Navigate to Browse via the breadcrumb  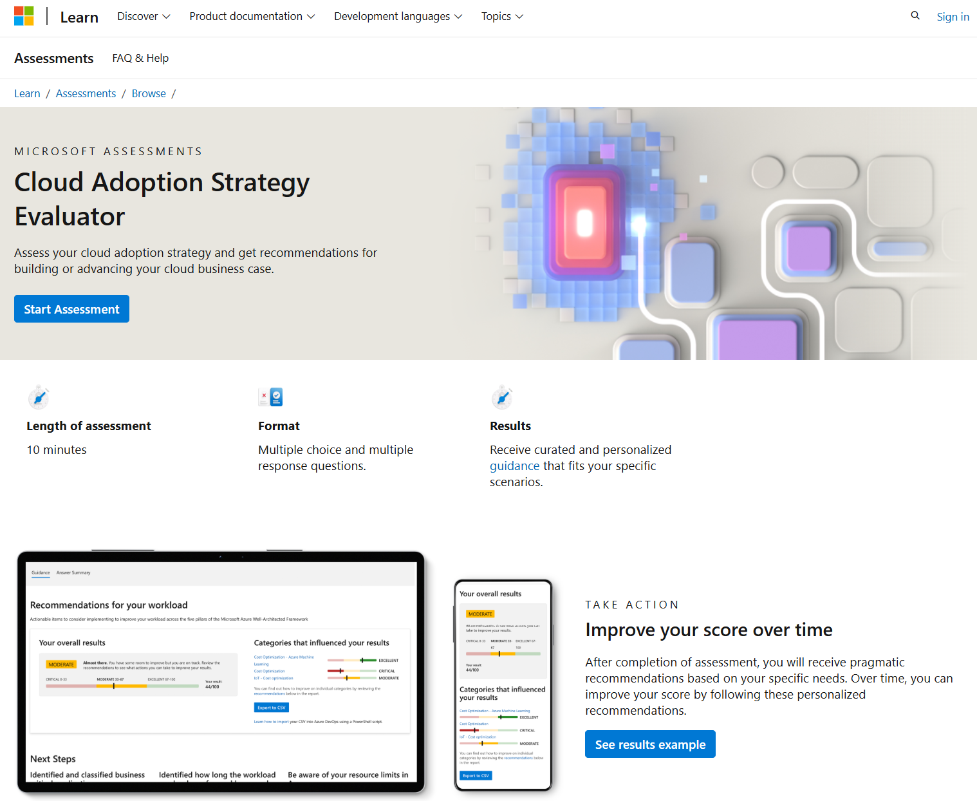(x=149, y=93)
